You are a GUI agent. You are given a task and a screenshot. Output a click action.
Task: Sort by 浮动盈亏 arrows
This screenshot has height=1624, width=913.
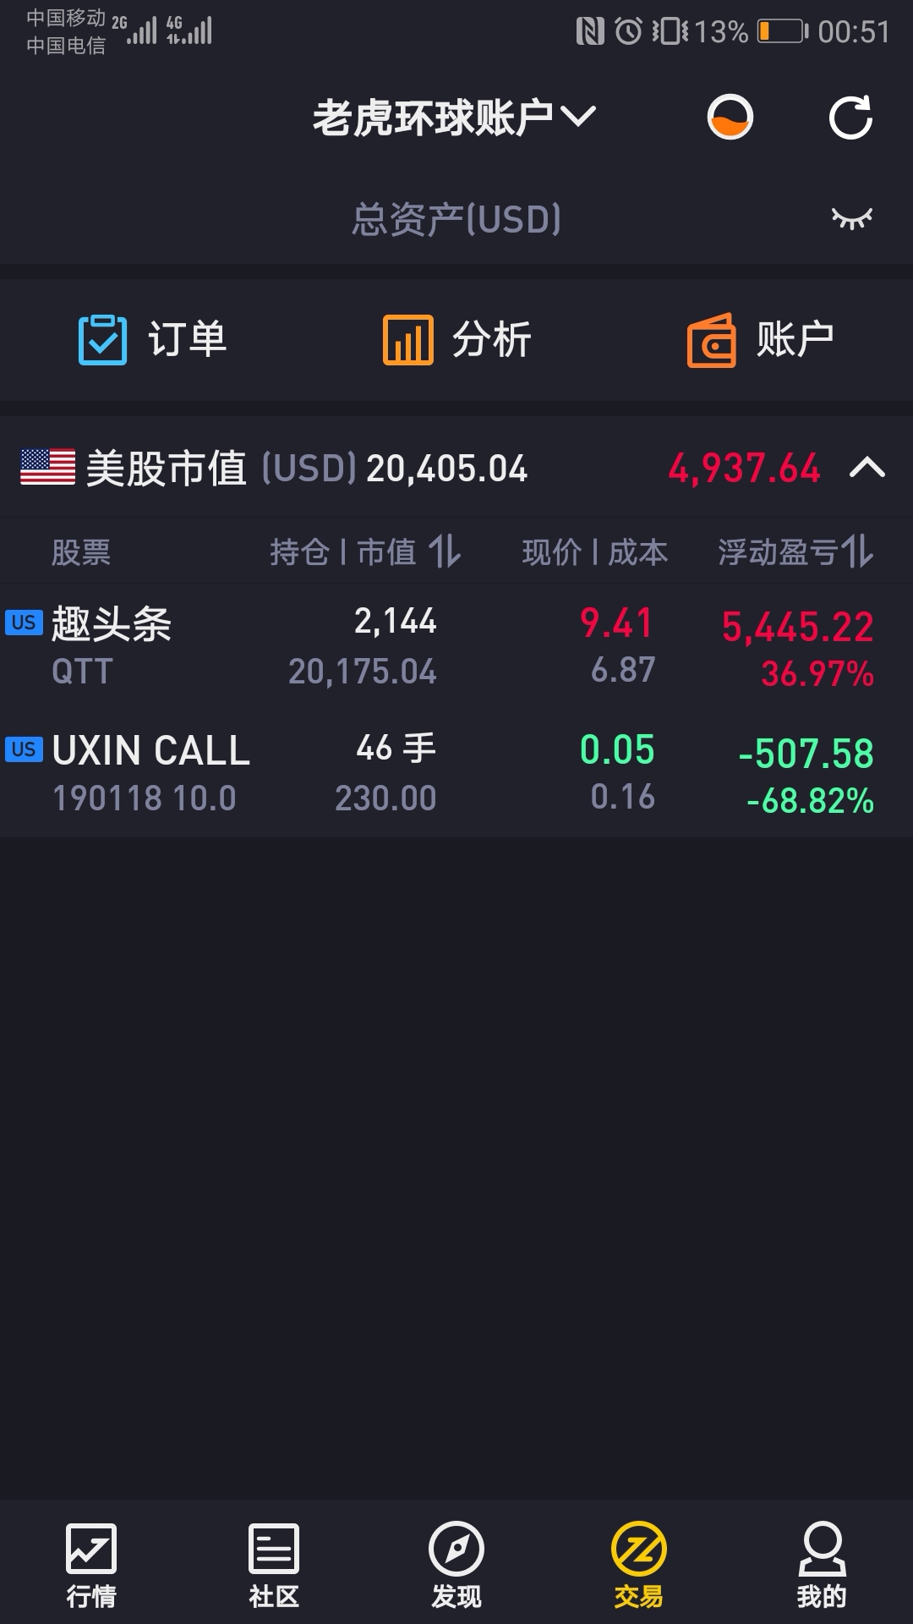[857, 552]
